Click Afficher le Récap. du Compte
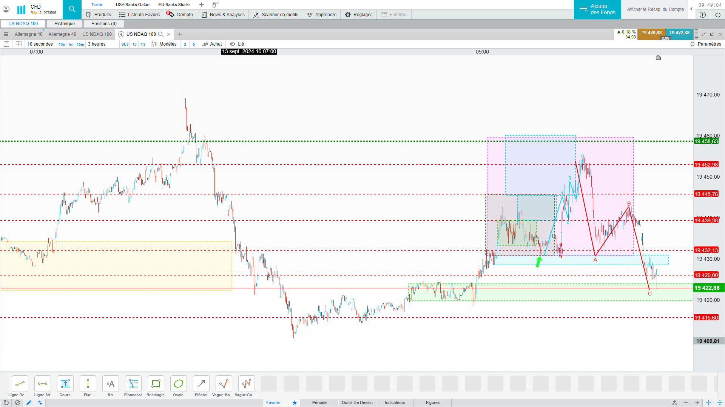The height and width of the screenshot is (407, 725). tap(655, 9)
